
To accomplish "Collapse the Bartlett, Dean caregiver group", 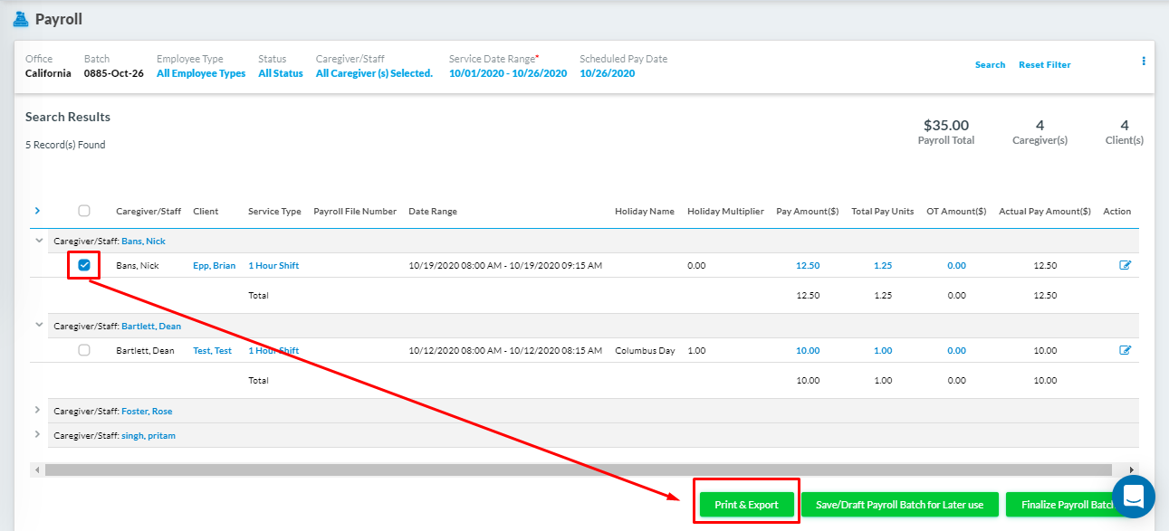I will point(38,325).
